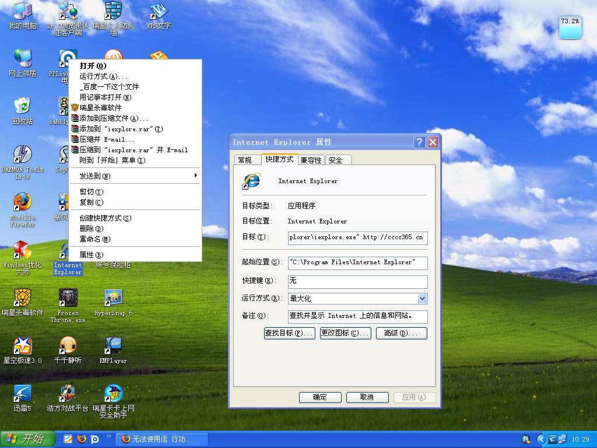The width and height of the screenshot is (597, 448).
Task: Open the My Computer desktop icon
Action: point(23,15)
